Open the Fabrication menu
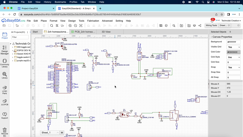Image resolution: width=243 pixels, height=137 pixels. coord(93,21)
